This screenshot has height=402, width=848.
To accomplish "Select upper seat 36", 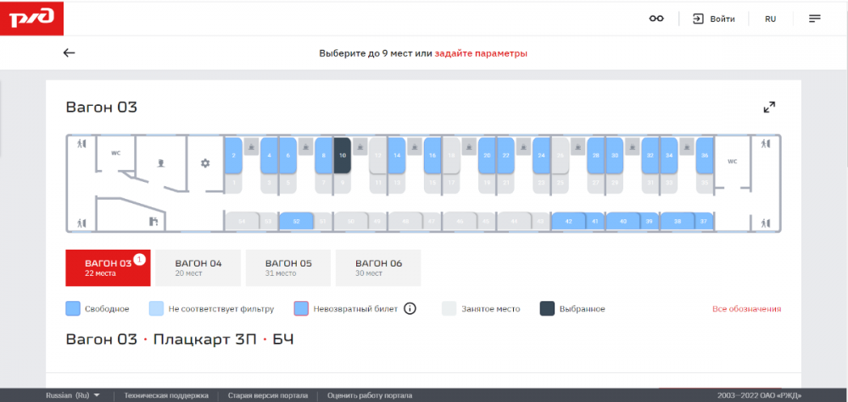I will (704, 155).
